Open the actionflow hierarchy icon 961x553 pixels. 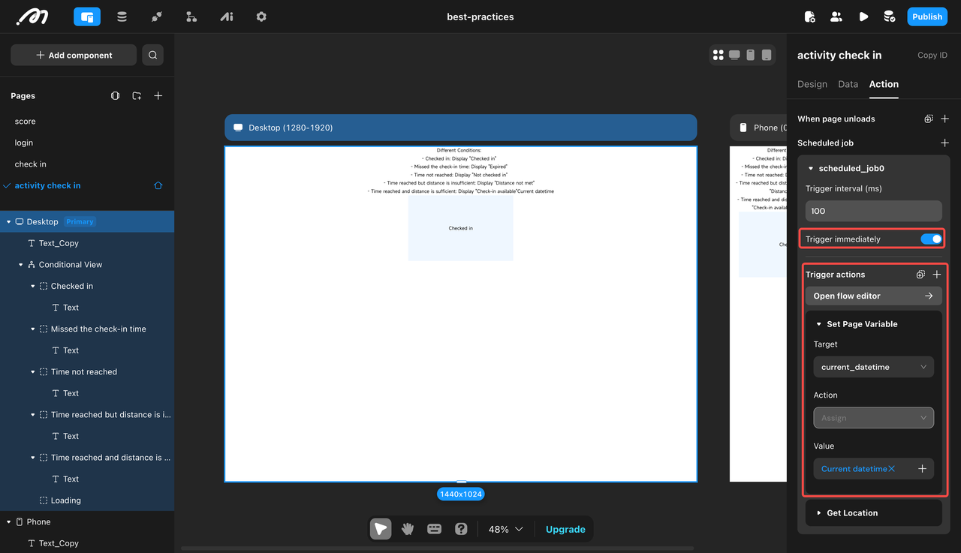tap(191, 17)
